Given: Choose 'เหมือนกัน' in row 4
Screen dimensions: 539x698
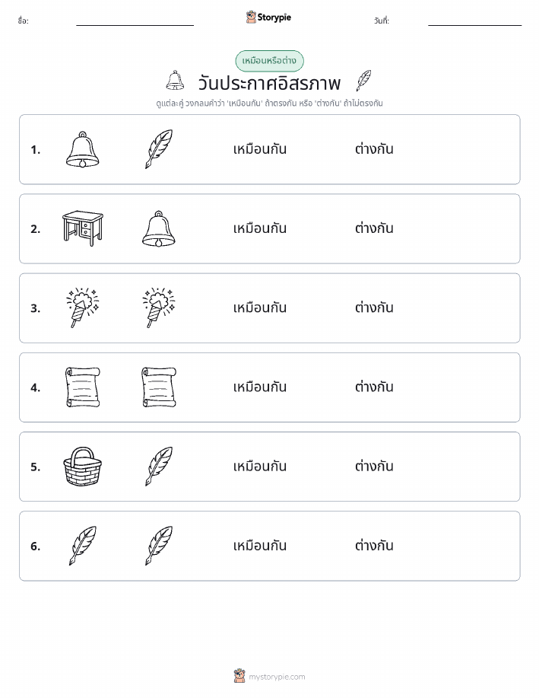Looking at the screenshot, I should click(x=260, y=387).
